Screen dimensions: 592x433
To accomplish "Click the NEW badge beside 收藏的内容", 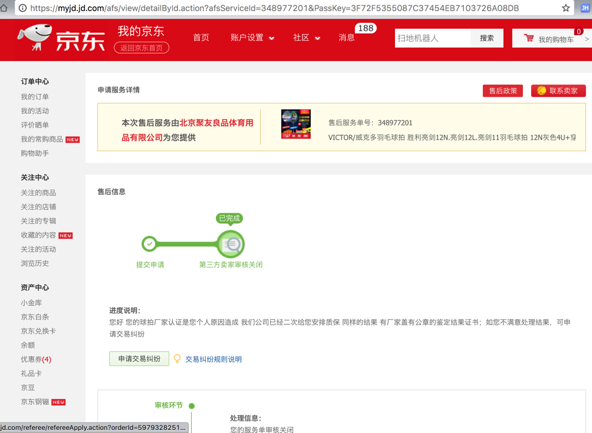I will (65, 236).
